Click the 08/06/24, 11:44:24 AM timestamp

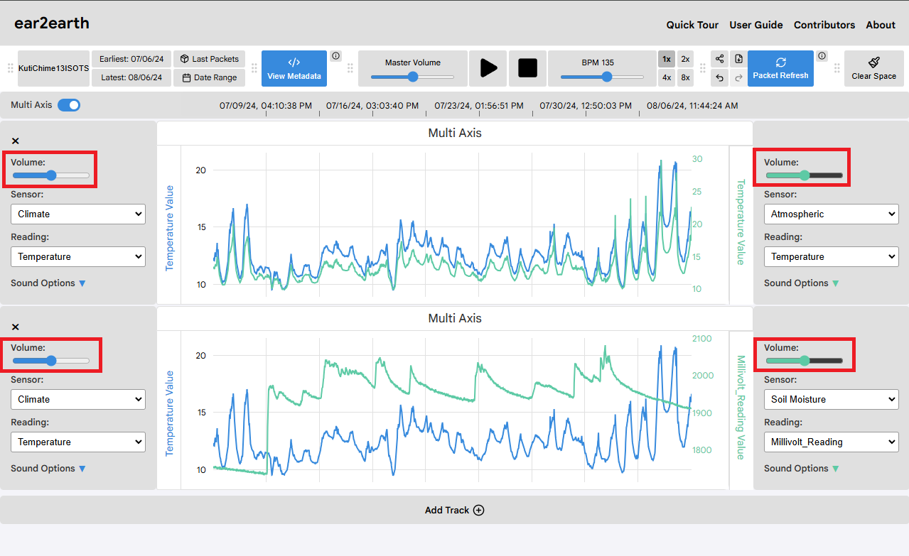click(692, 106)
